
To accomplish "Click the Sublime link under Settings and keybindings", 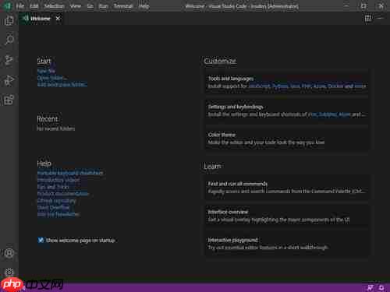I will point(328,114).
